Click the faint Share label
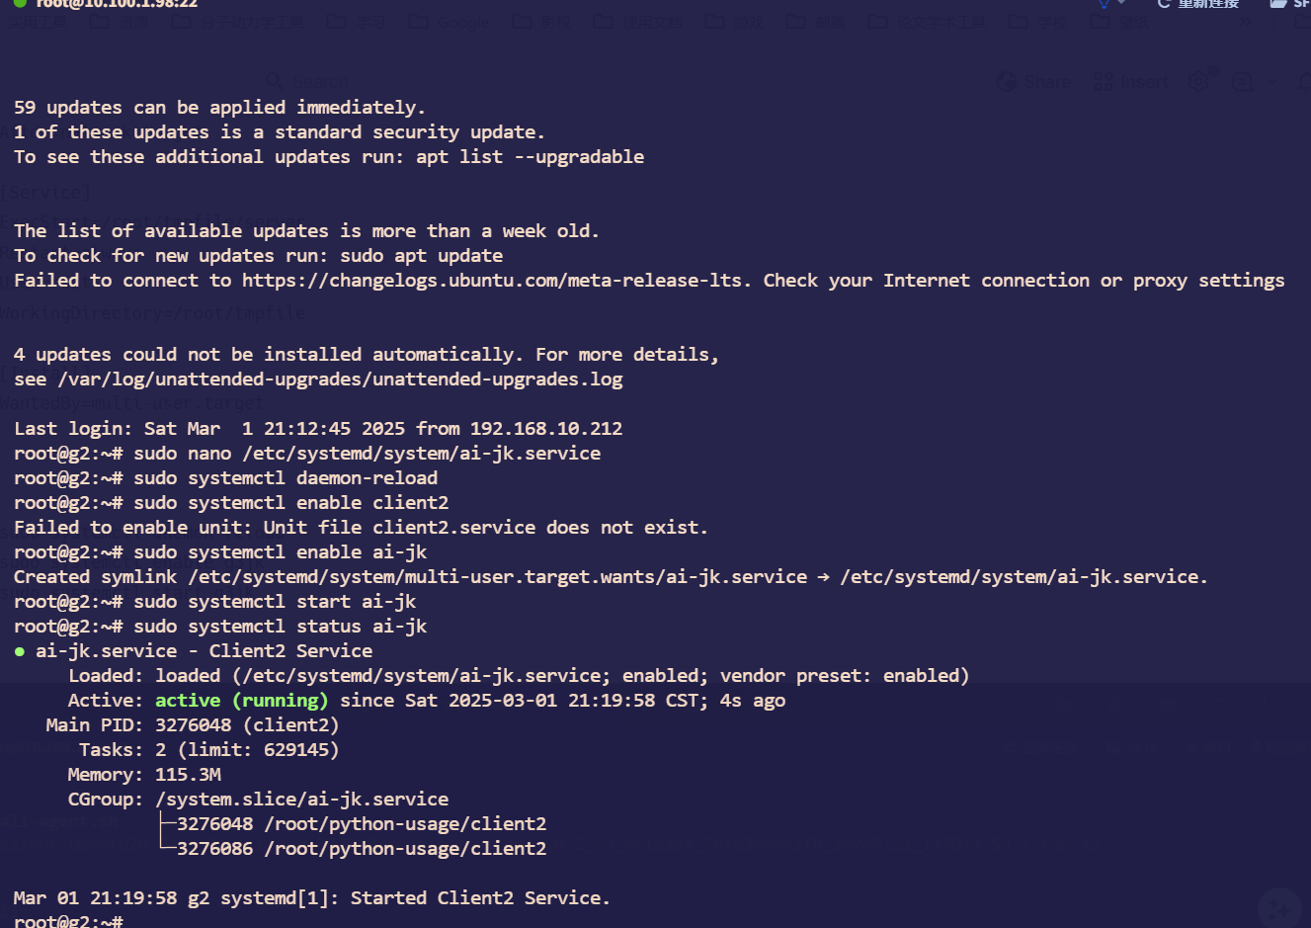1311x928 pixels. click(1047, 82)
